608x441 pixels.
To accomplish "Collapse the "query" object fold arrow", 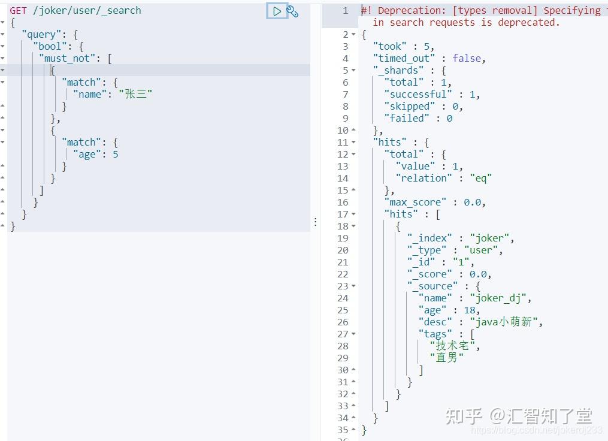I will (x=4, y=34).
